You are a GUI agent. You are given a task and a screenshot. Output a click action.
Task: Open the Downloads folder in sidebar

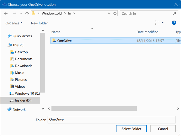tap(24, 66)
